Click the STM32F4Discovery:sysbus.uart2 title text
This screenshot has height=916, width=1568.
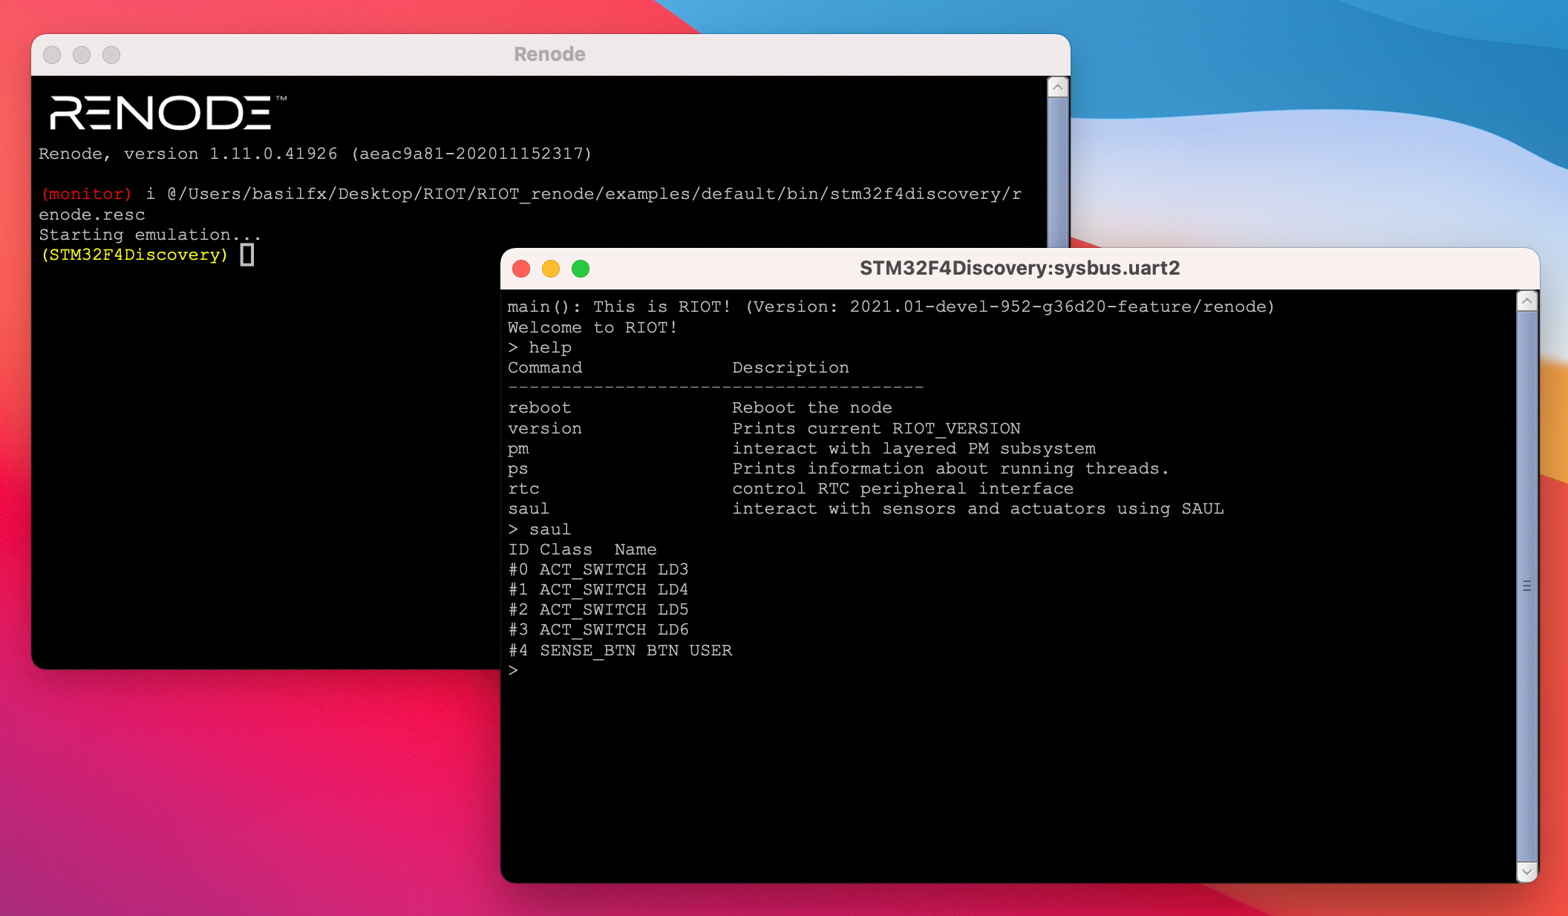click(x=1019, y=268)
